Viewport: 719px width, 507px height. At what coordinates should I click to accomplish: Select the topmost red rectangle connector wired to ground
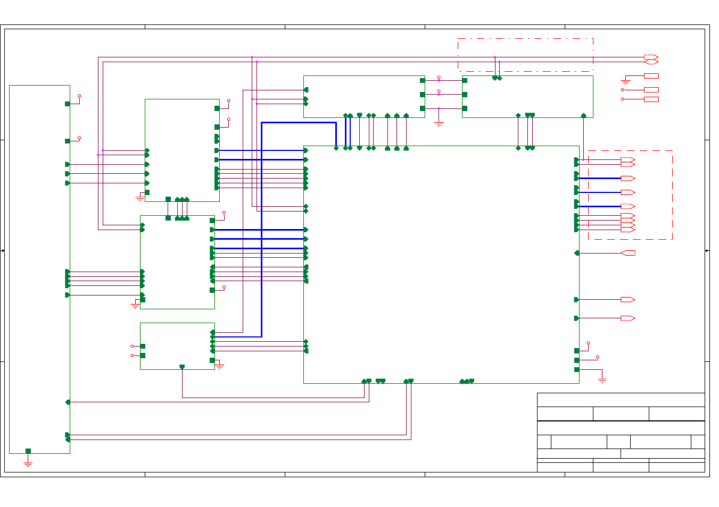tap(651, 76)
